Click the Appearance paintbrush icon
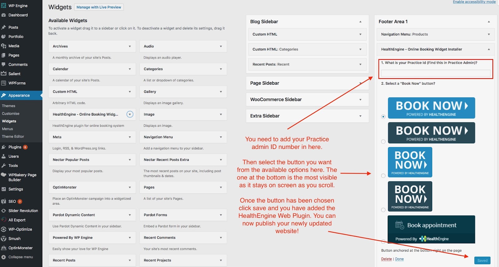Image resolution: width=499 pixels, height=267 pixels. tap(4, 95)
